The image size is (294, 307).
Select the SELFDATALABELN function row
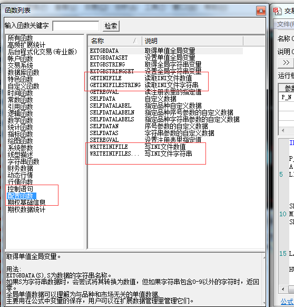coord(166,112)
